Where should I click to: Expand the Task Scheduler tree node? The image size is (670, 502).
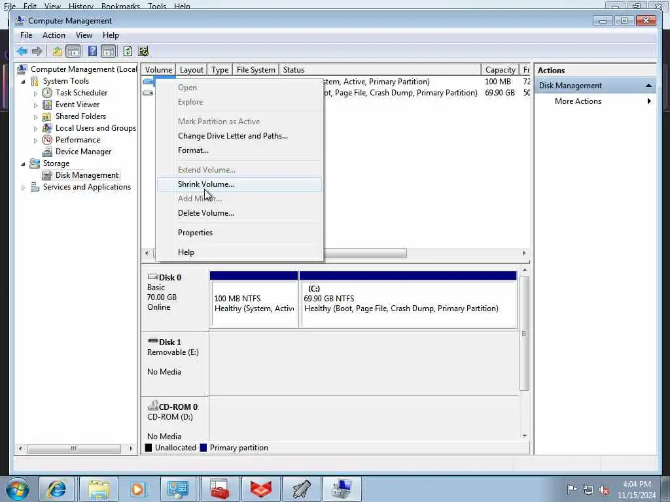[35, 93]
